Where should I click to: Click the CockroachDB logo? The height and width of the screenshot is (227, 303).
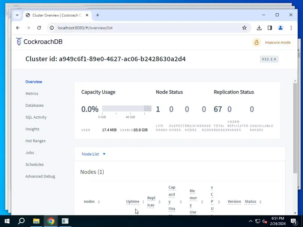pyautogui.click(x=39, y=42)
